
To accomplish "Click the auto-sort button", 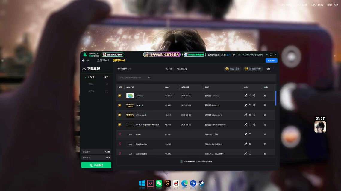I will click(x=232, y=69).
